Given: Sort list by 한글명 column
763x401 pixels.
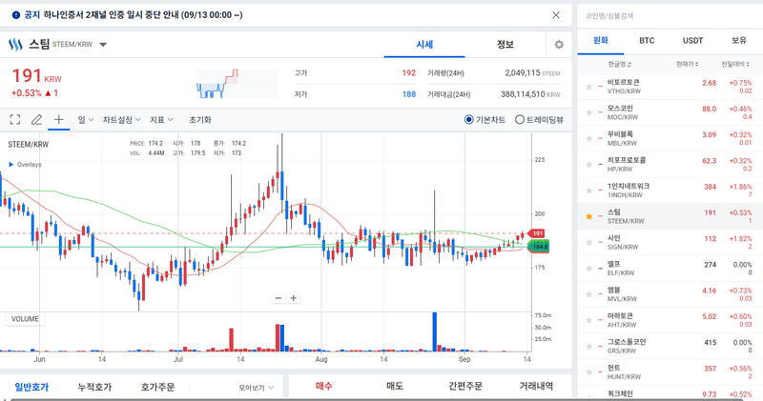Looking at the screenshot, I should pos(619,64).
